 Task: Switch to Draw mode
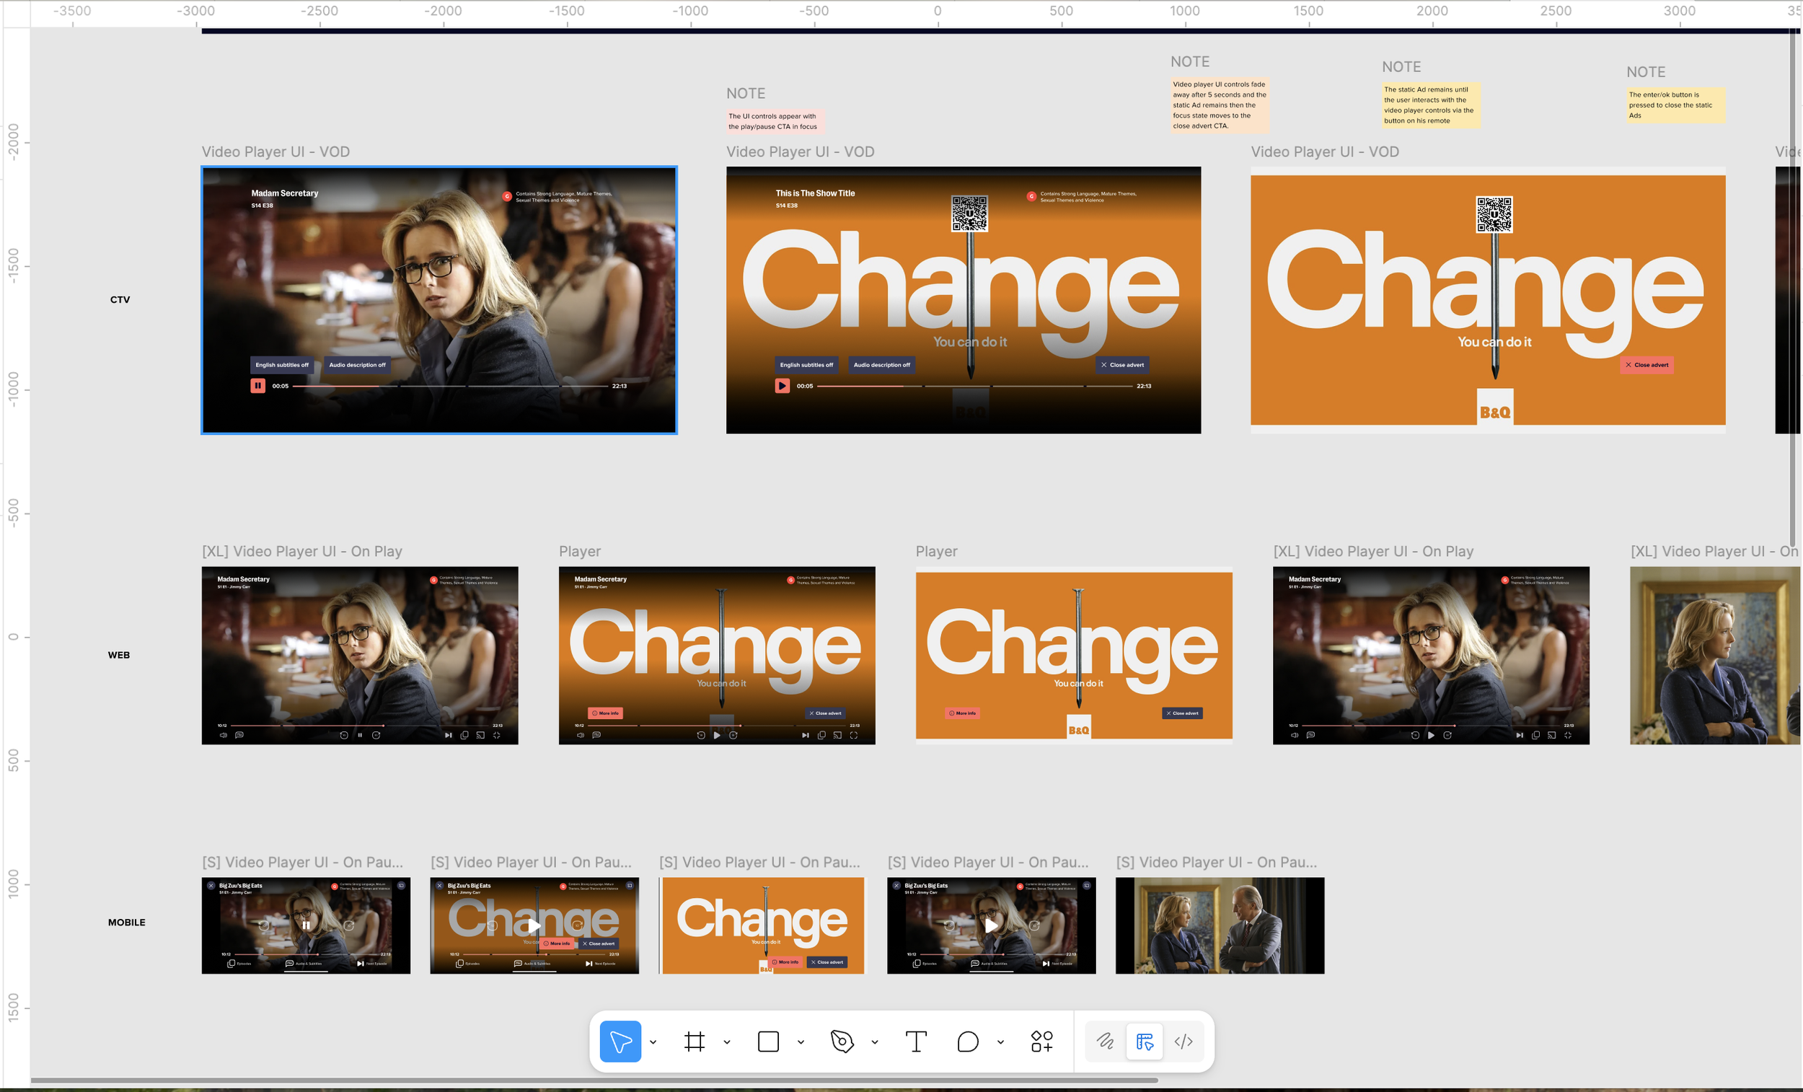[x=1105, y=1041]
